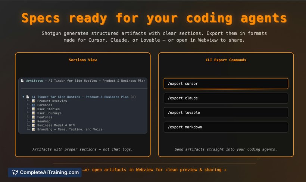The width and height of the screenshot is (306, 182).
Task: Select the /export lovable command
Action: pyautogui.click(x=226, y=113)
